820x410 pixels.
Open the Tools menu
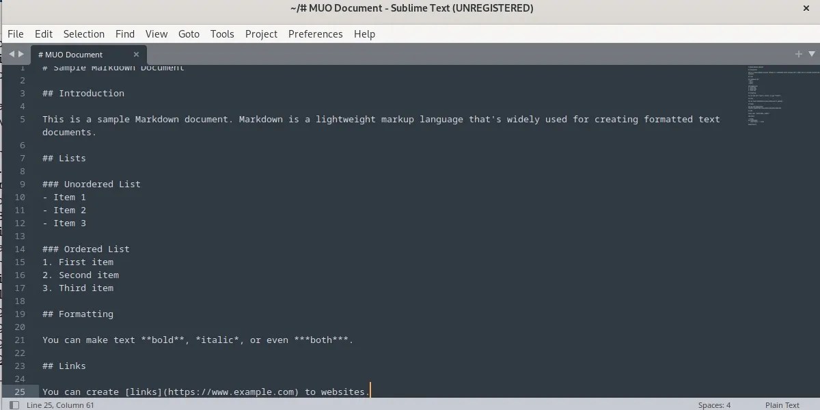pyautogui.click(x=222, y=33)
